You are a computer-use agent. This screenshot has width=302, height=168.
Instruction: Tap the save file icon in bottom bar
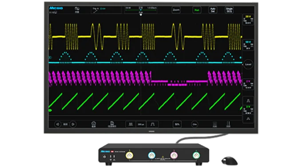(112, 124)
